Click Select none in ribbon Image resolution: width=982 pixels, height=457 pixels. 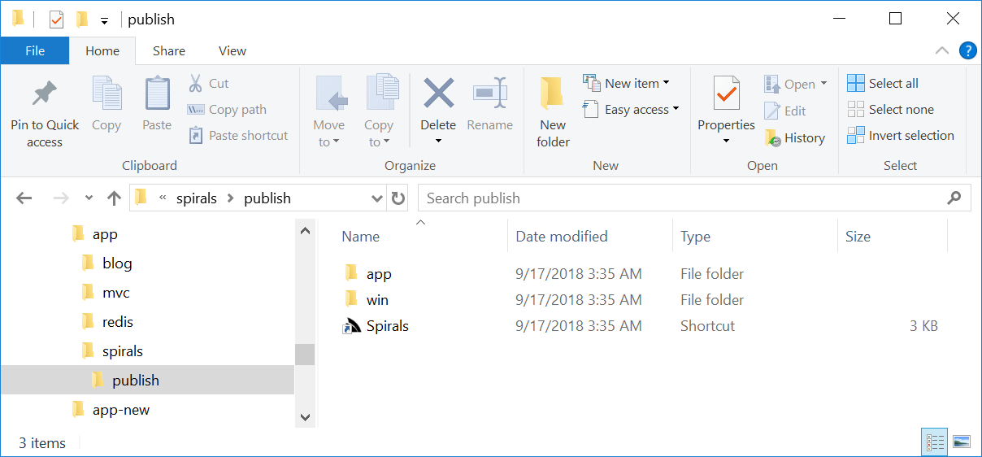point(890,109)
